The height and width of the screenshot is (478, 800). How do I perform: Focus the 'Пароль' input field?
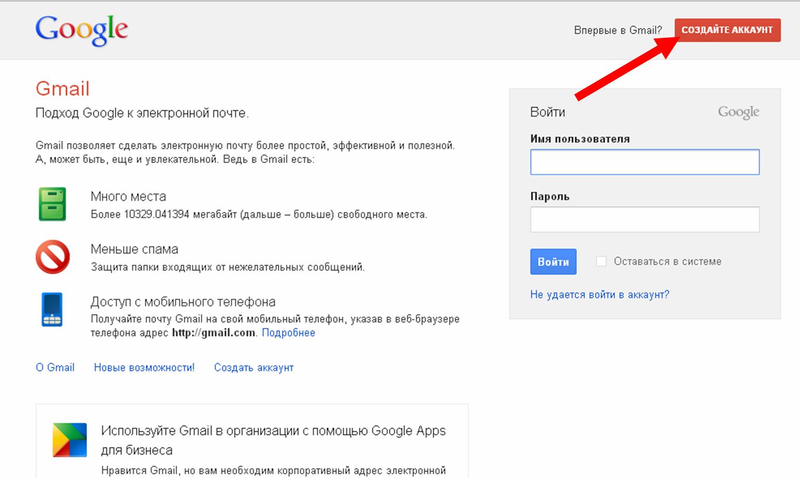point(645,219)
